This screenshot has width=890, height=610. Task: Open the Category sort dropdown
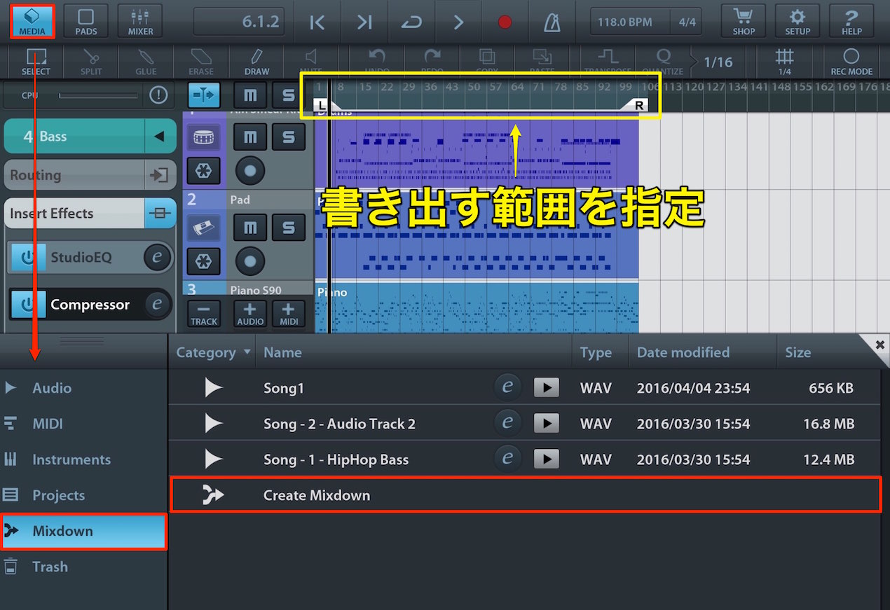pos(213,352)
